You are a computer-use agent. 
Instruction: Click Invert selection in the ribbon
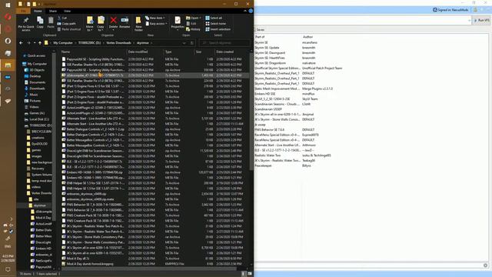point(218,29)
